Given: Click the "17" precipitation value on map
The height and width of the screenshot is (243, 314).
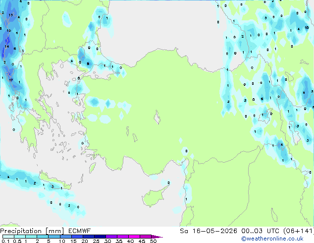Looking at the screenshot, I should [x=11, y=80].
